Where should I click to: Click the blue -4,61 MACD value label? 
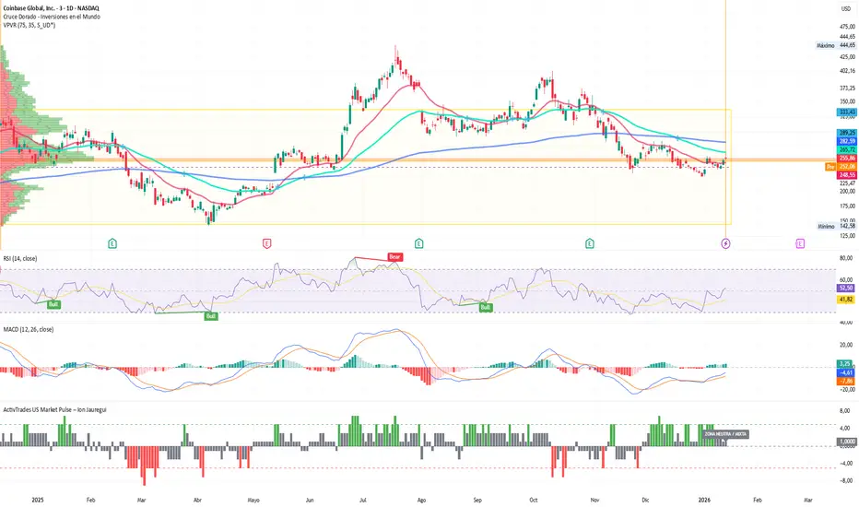[846, 372]
